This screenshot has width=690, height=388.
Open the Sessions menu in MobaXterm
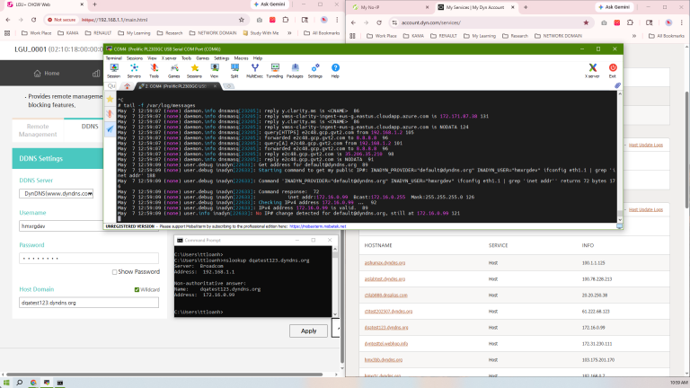135,58
